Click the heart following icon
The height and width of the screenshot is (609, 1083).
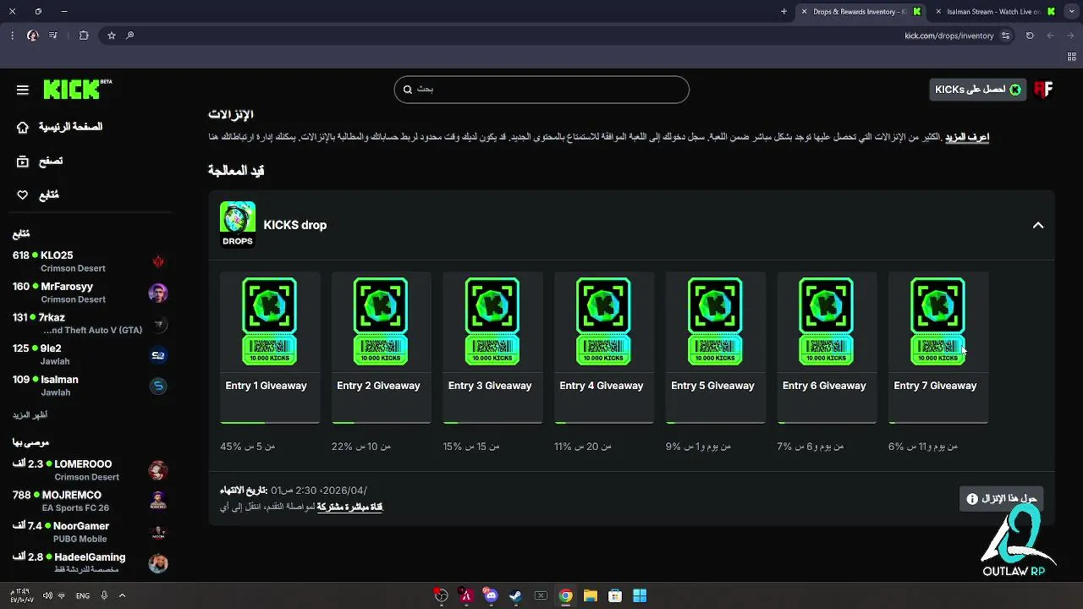pos(23,195)
